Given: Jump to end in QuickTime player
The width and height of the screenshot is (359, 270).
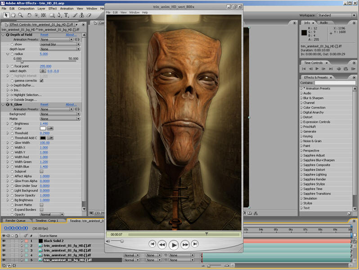Looking at the screenshot, I should click(x=195, y=244).
